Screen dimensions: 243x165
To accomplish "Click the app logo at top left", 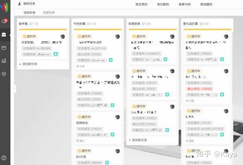I will point(4,7).
